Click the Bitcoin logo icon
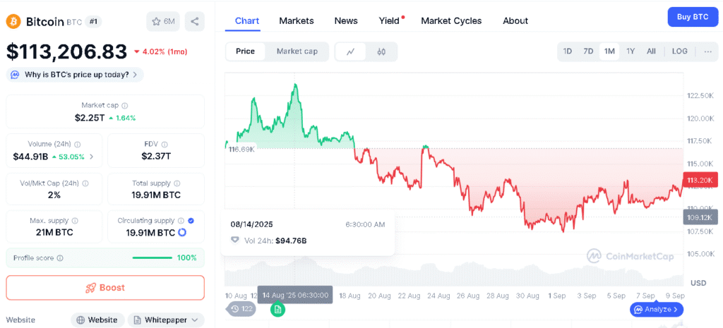 13,21
